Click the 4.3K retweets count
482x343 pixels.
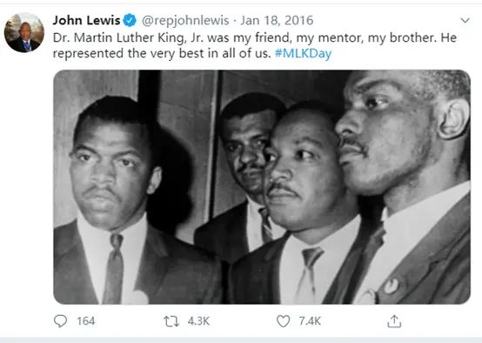198,321
